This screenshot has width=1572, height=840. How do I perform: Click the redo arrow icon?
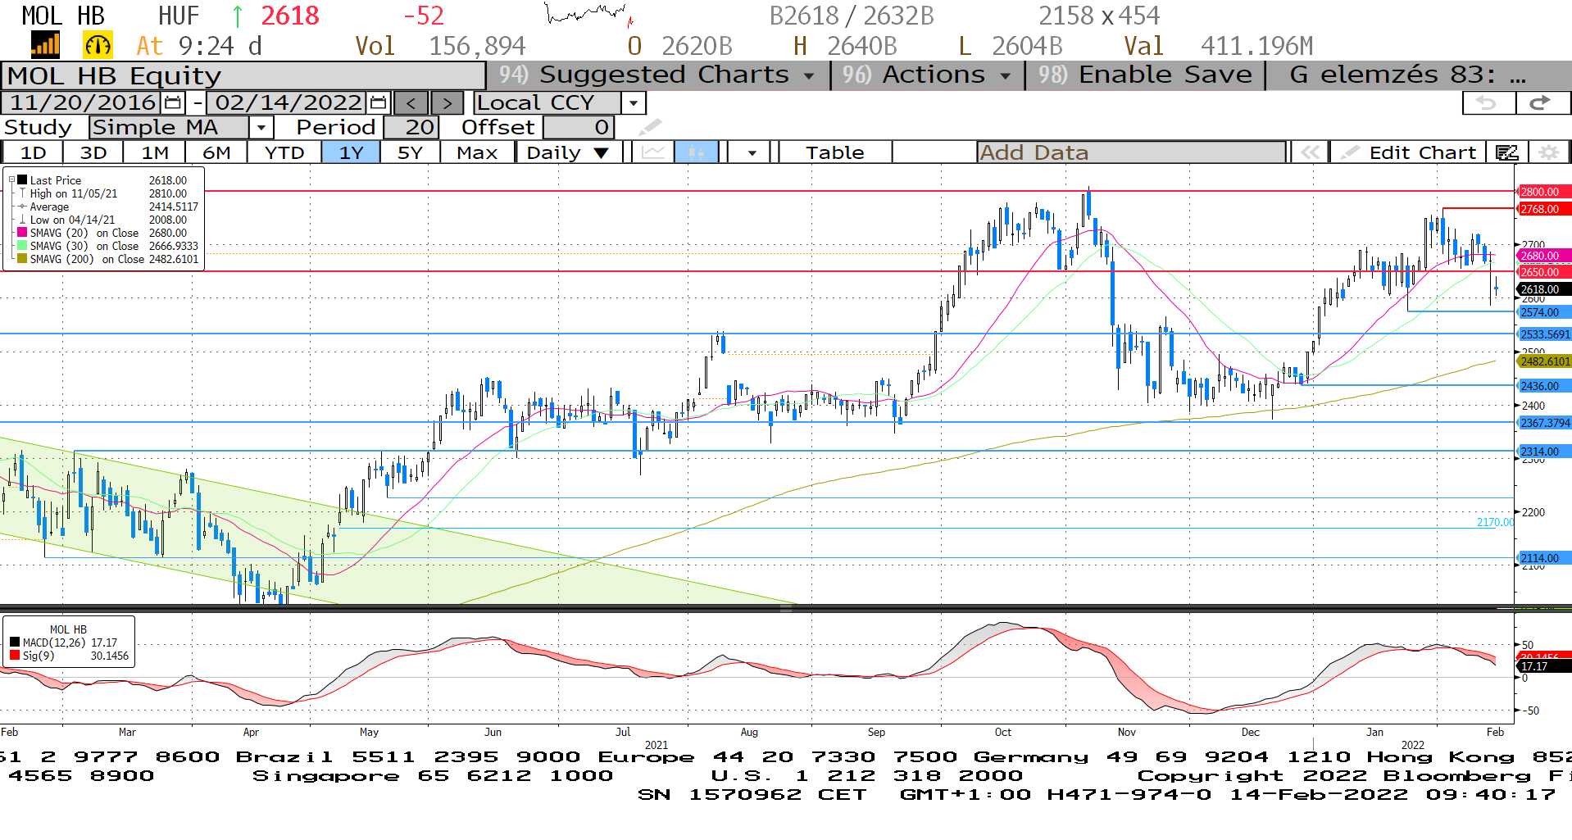[x=1542, y=102]
